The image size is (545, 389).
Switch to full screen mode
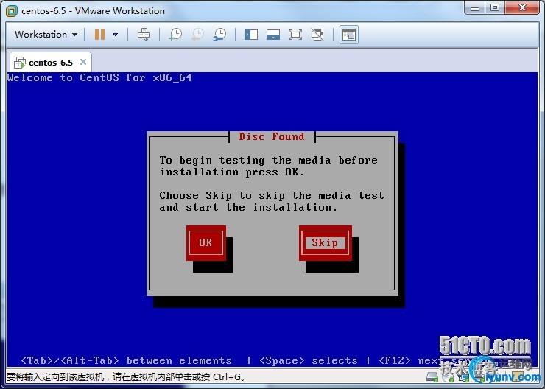point(295,35)
